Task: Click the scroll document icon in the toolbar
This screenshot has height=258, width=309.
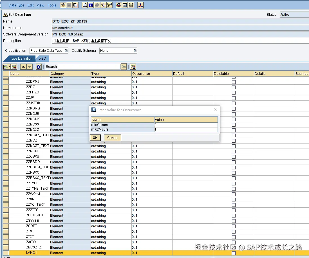Action: pos(131,5)
